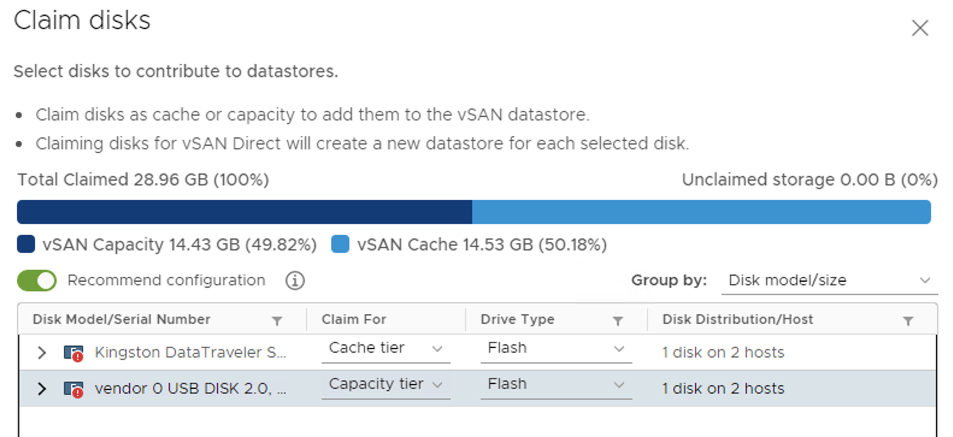Expand the Kingston DataTraveler disk group
The height and width of the screenshot is (437, 953).
pos(42,353)
